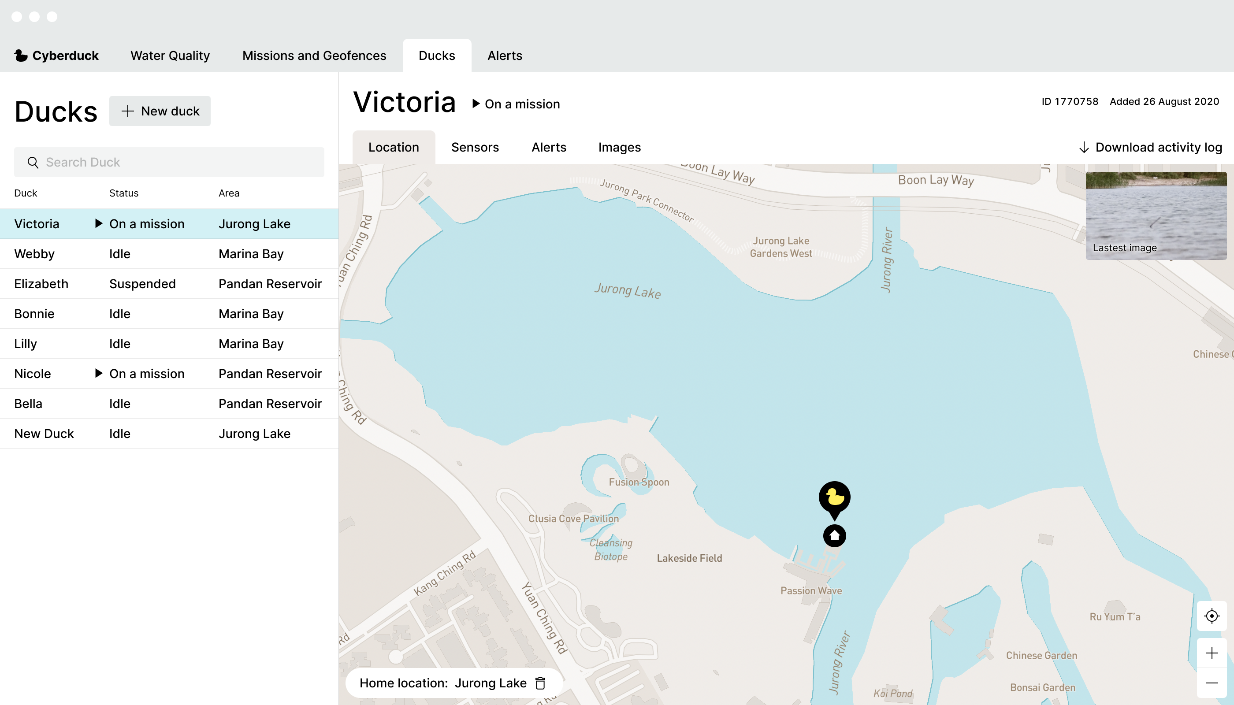Click the yellow duck map marker
Image resolution: width=1234 pixels, height=705 pixels.
834,497
